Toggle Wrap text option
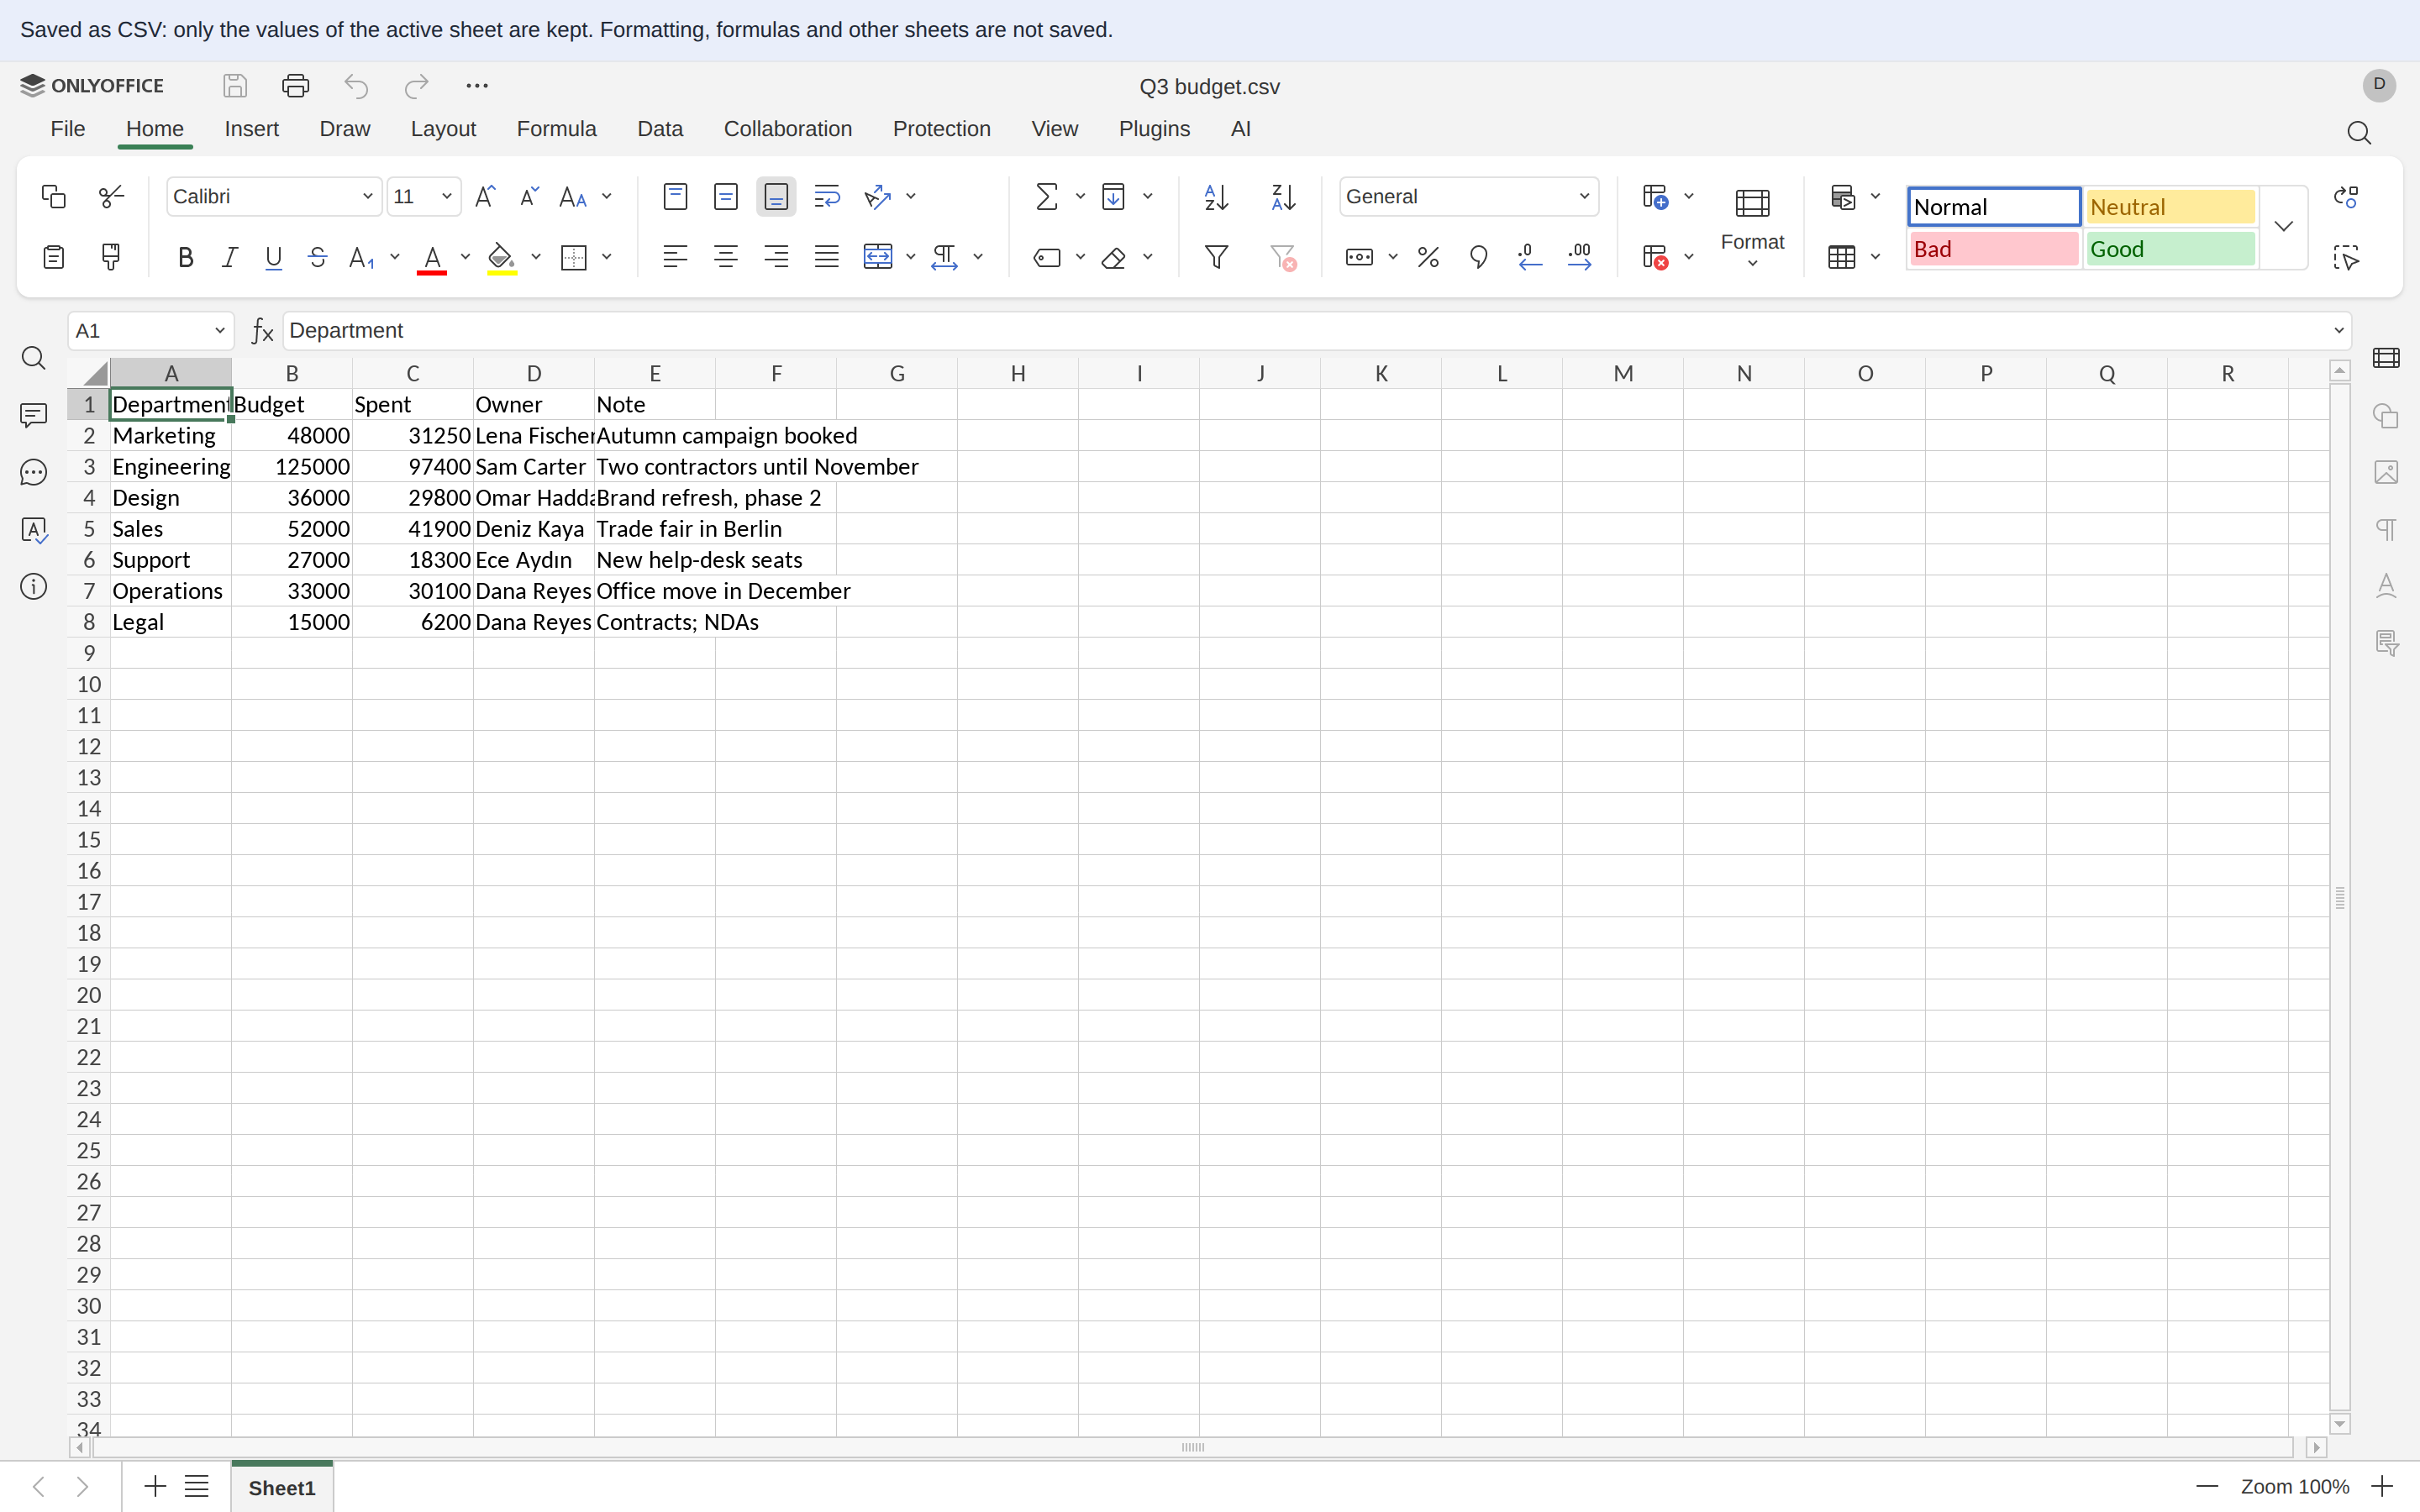 coord(827,196)
